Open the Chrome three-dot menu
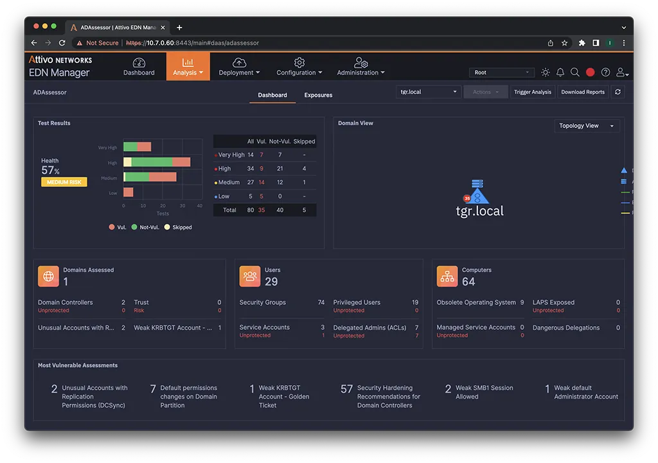Viewport: 658px width, 463px height. (623, 43)
